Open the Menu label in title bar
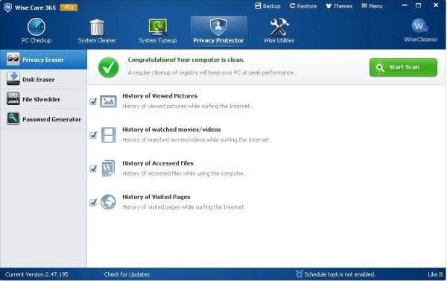 [x=375, y=6]
